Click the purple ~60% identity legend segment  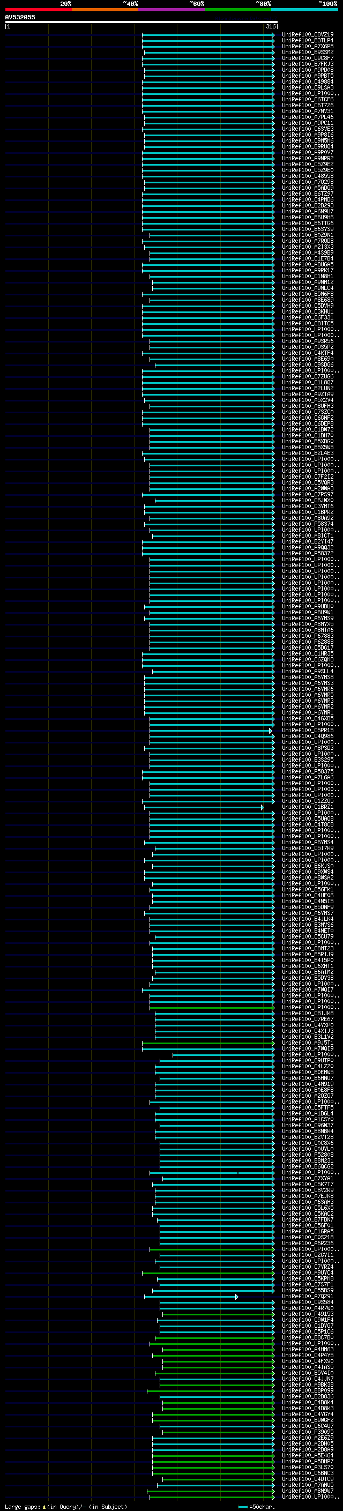pyautogui.click(x=171, y=10)
